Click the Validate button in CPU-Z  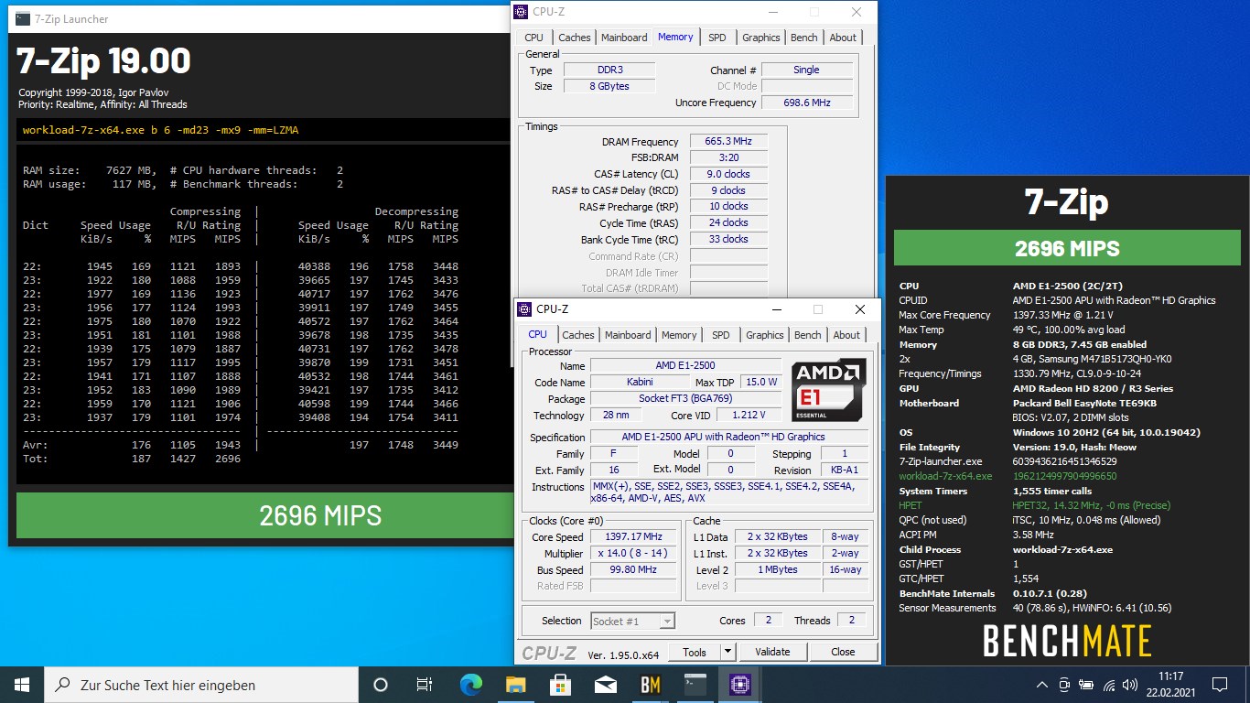(x=772, y=652)
